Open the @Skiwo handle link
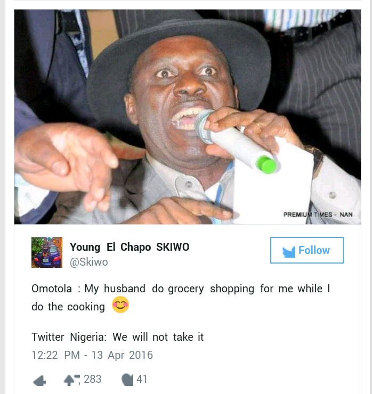Viewport: 372px width, 394px height. click(x=89, y=262)
